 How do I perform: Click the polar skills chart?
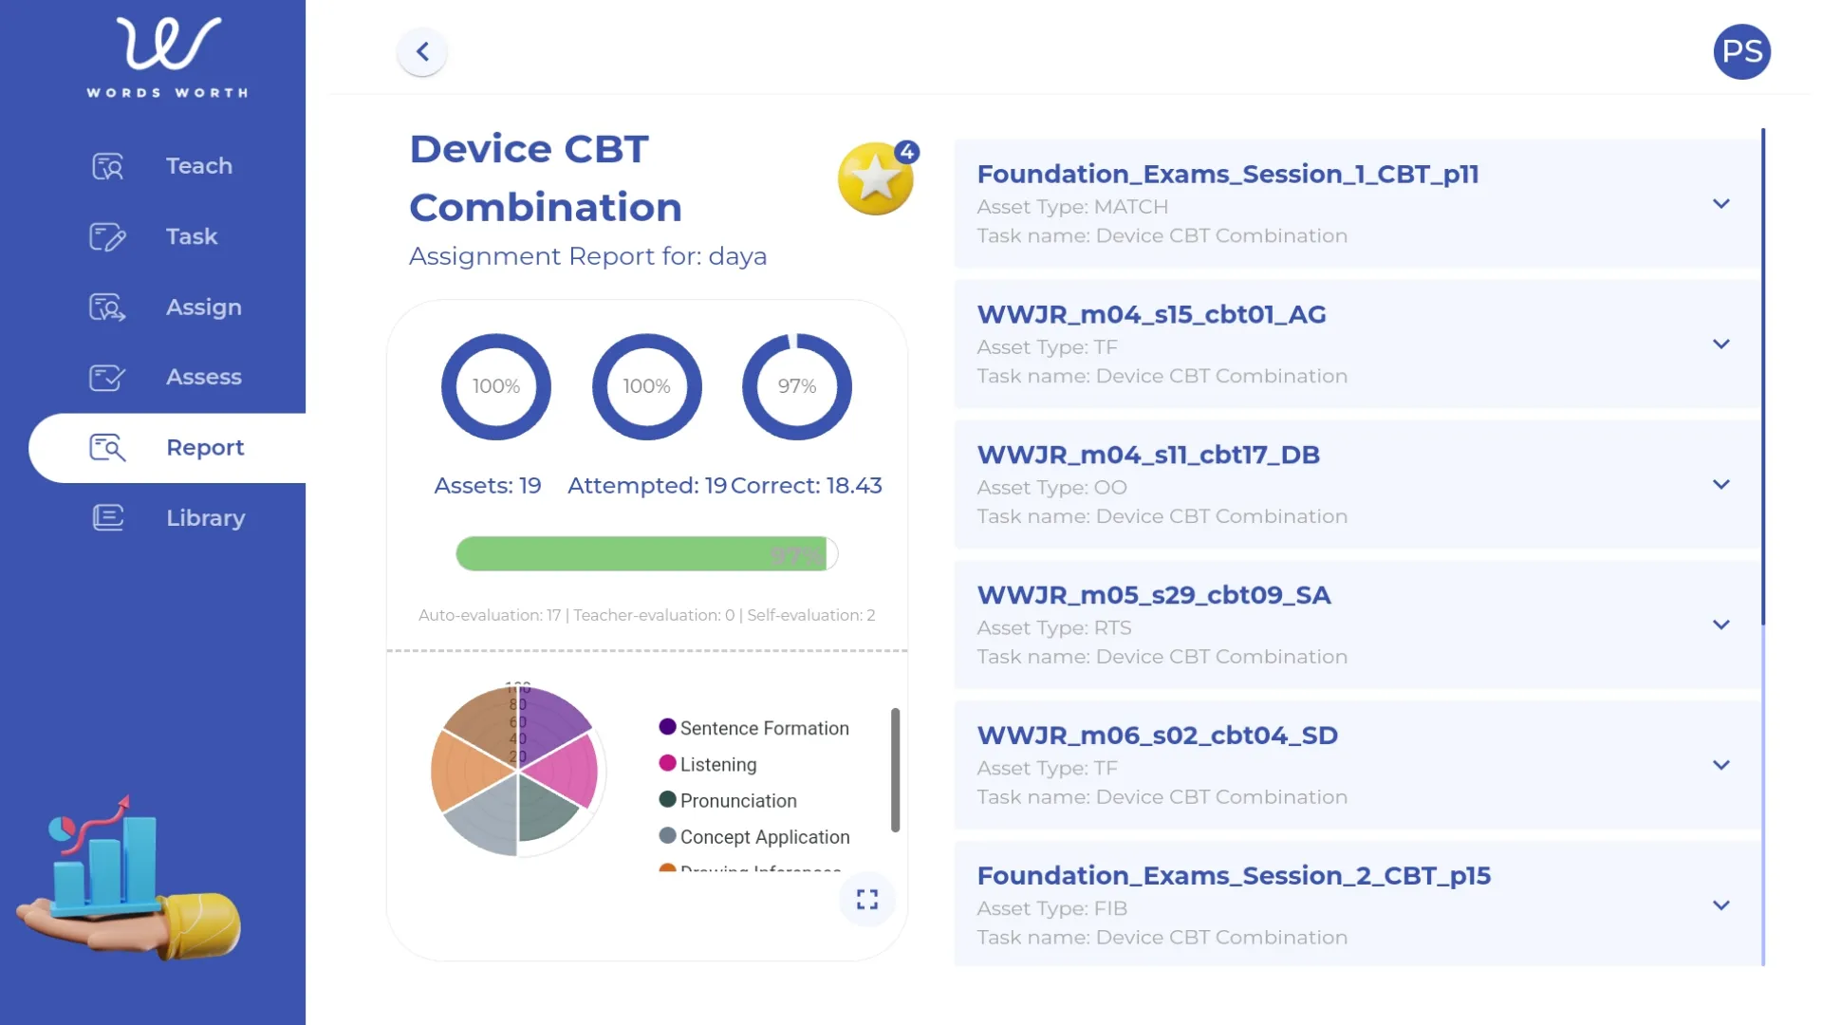tap(518, 771)
